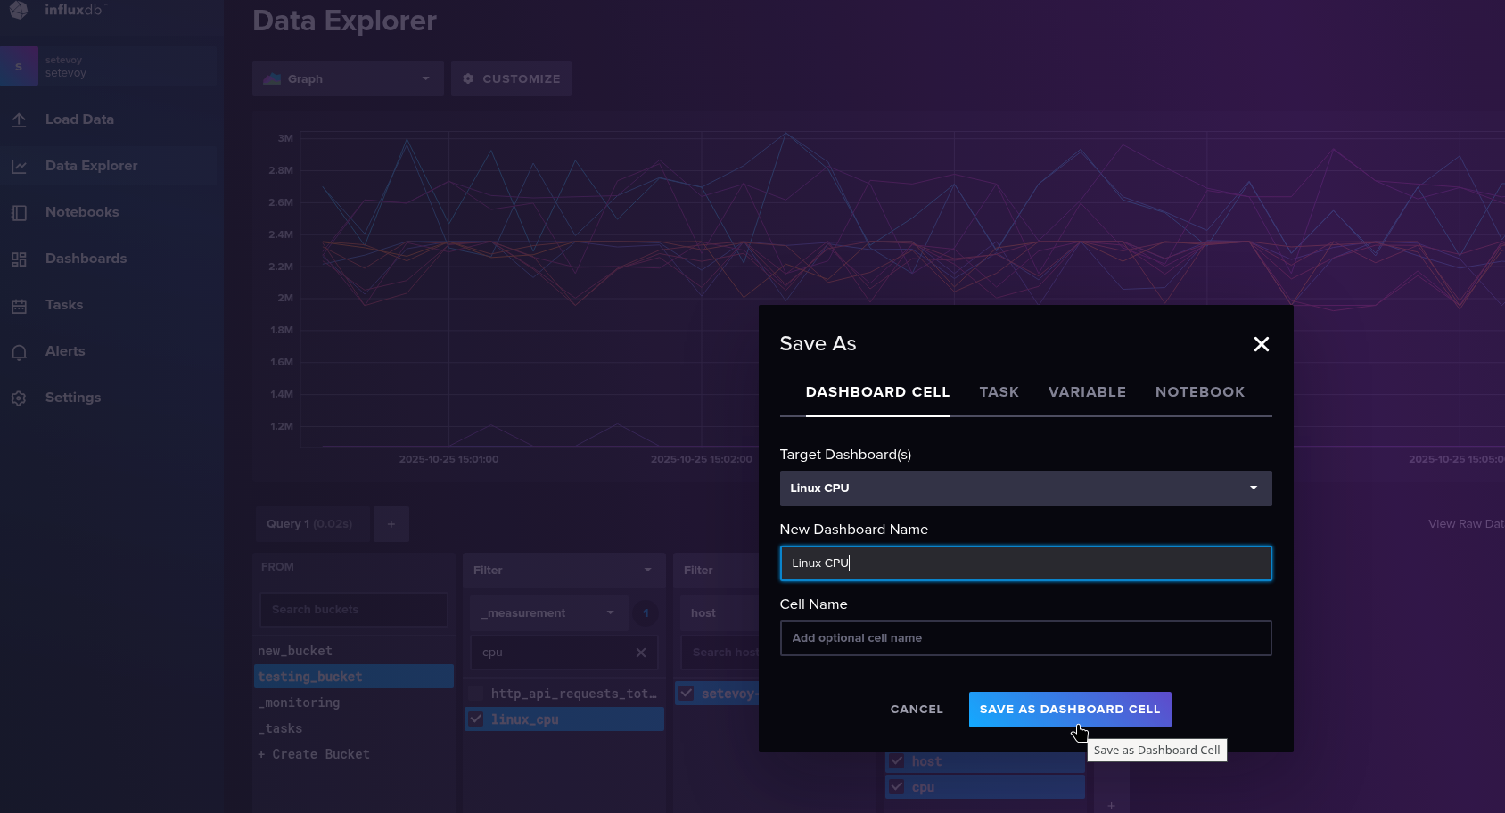1505x813 pixels.
Task: Cancel the Save As dialog
Action: pos(917,710)
